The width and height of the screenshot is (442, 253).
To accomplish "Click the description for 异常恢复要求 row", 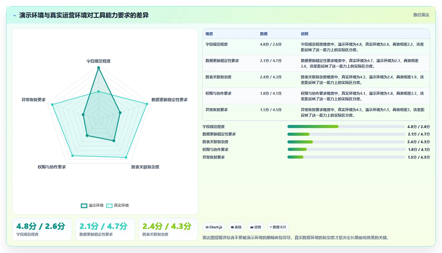I will [363, 112].
